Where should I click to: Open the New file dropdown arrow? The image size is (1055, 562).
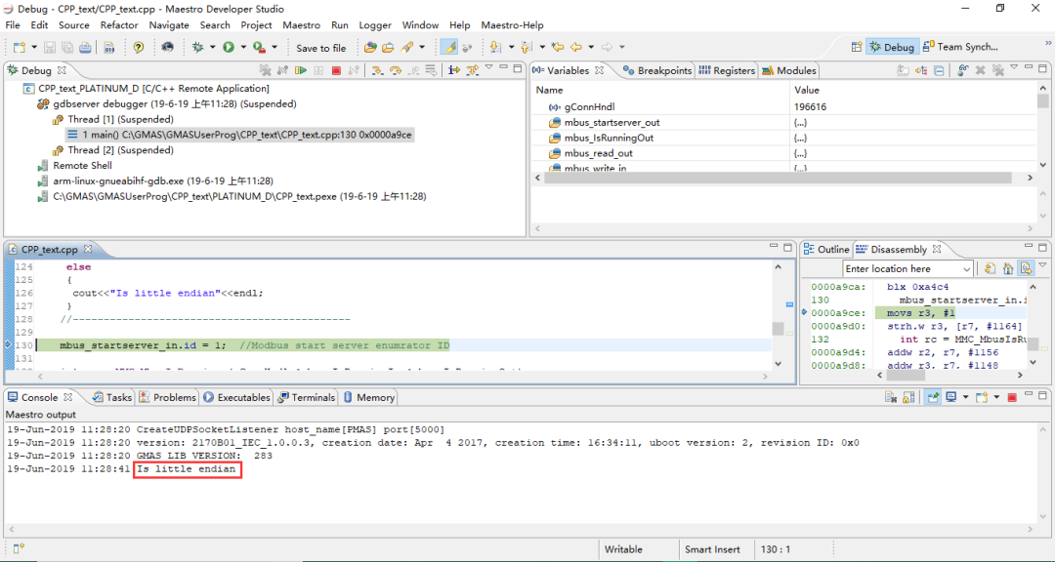pyautogui.click(x=34, y=47)
